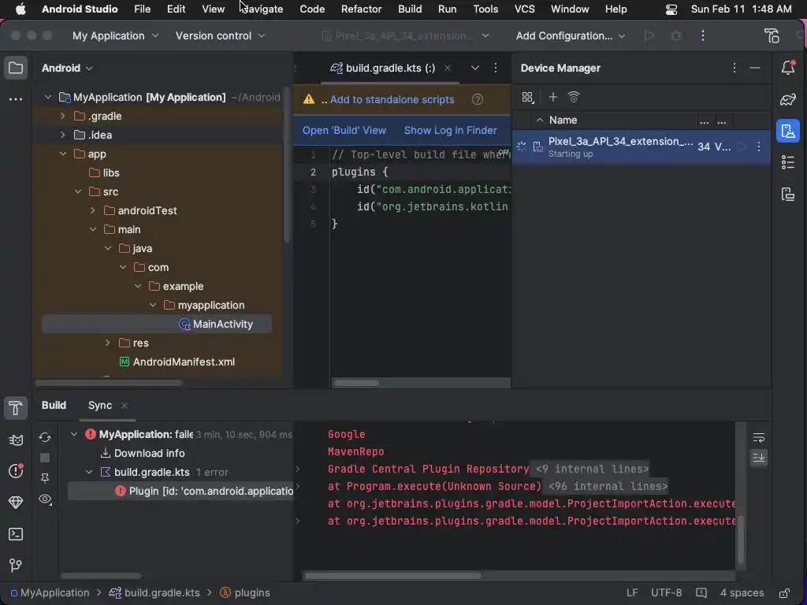The width and height of the screenshot is (807, 605).
Task: Open the Add Configuration dropdown
Action: tap(571, 35)
